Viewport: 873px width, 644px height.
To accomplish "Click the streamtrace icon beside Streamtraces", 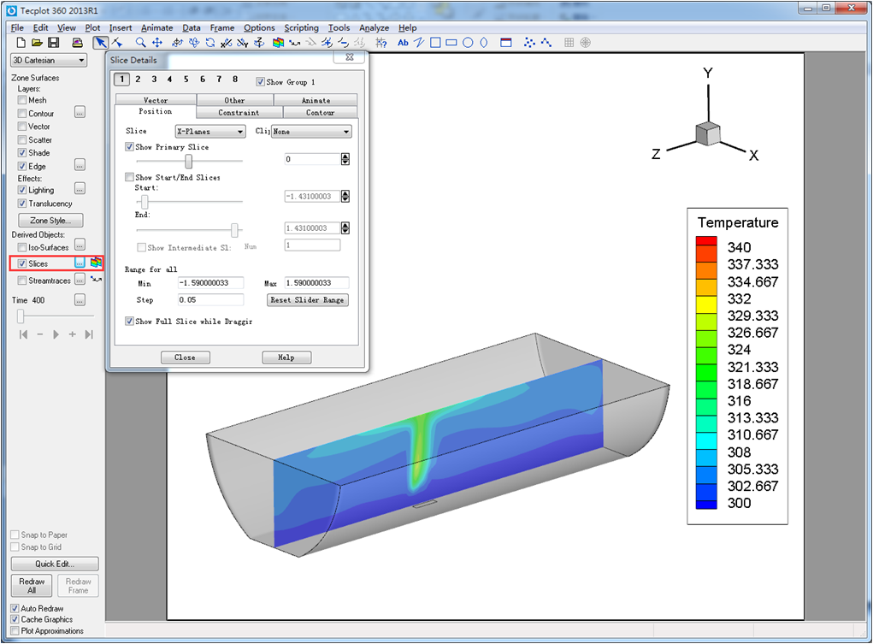I will [97, 280].
